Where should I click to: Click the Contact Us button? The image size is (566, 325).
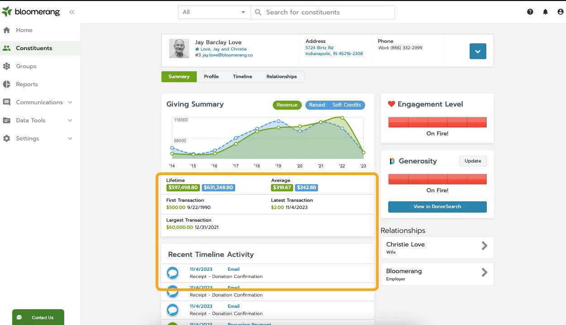[38, 317]
